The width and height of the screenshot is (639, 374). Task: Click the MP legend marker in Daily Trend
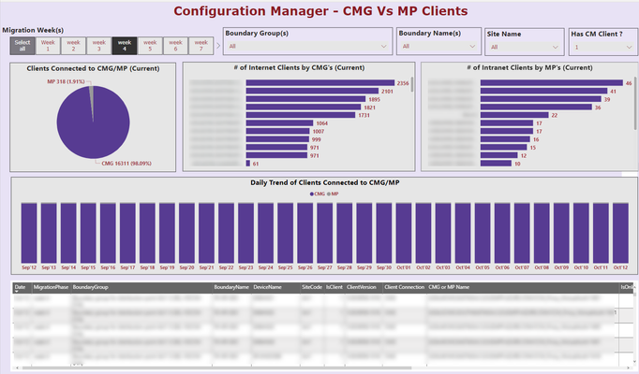coord(329,194)
